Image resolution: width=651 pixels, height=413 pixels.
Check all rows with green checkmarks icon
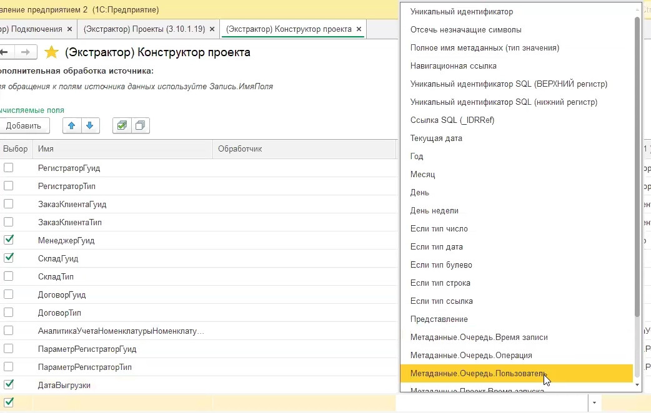[x=122, y=125]
